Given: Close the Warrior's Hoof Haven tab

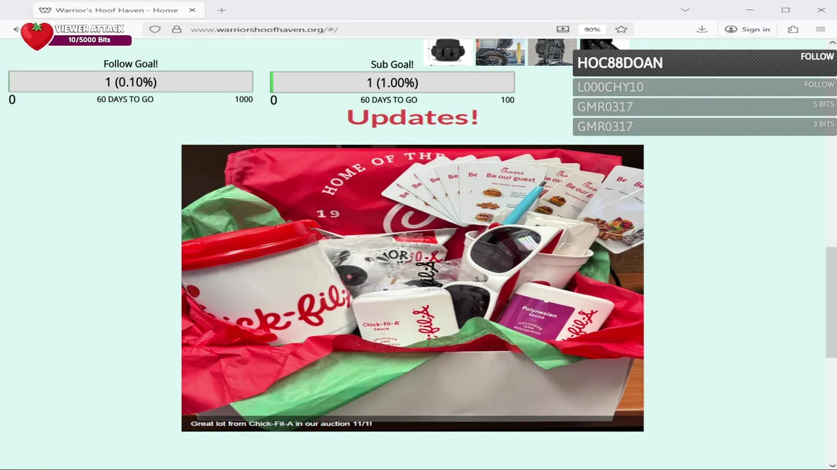Looking at the screenshot, I should tap(192, 10).
